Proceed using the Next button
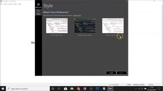Screen dimensions: 163x91 122,73
